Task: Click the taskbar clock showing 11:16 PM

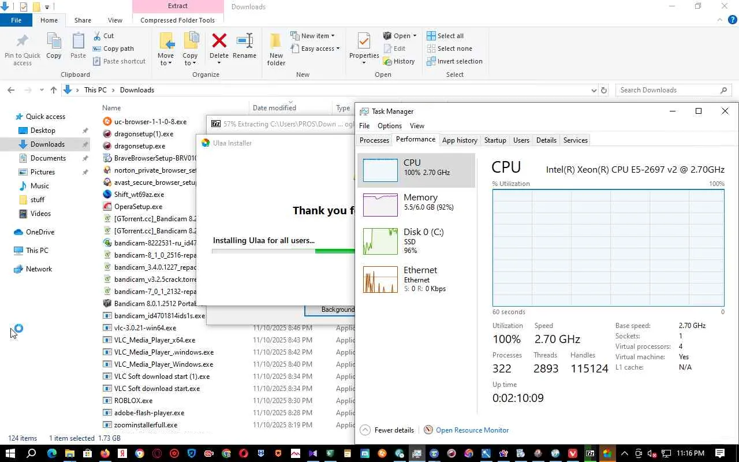Action: (x=690, y=453)
